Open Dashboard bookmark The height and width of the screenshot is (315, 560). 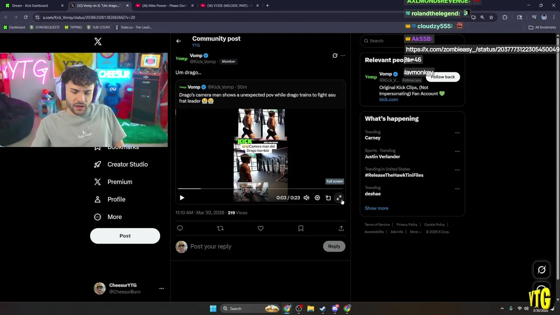click(14, 27)
